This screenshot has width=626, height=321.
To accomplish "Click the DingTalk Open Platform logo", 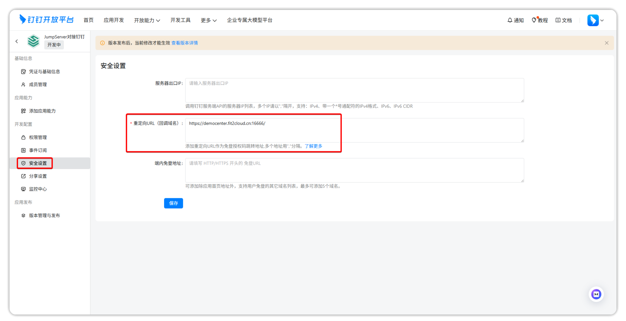I will [x=46, y=20].
